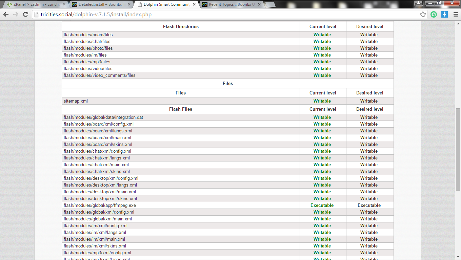Click flash/modules/video_comments/files path
This screenshot has height=260, width=461.
pyautogui.click(x=99, y=75)
